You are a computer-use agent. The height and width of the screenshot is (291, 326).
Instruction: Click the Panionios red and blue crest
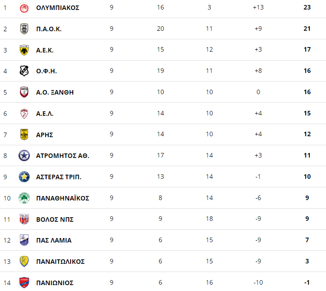coord(24,282)
